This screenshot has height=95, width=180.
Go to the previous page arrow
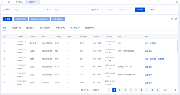109,90
